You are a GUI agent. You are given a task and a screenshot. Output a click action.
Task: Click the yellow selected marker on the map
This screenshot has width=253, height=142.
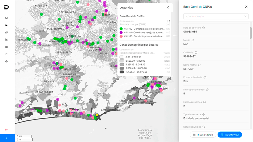pos(97,115)
